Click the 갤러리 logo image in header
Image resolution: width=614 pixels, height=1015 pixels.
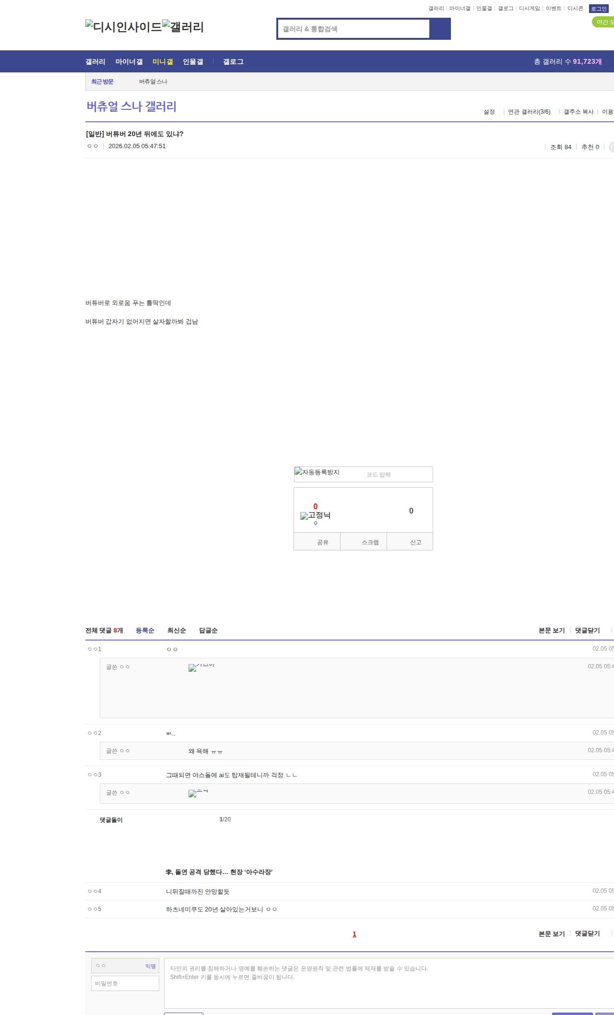pyautogui.click(x=183, y=26)
